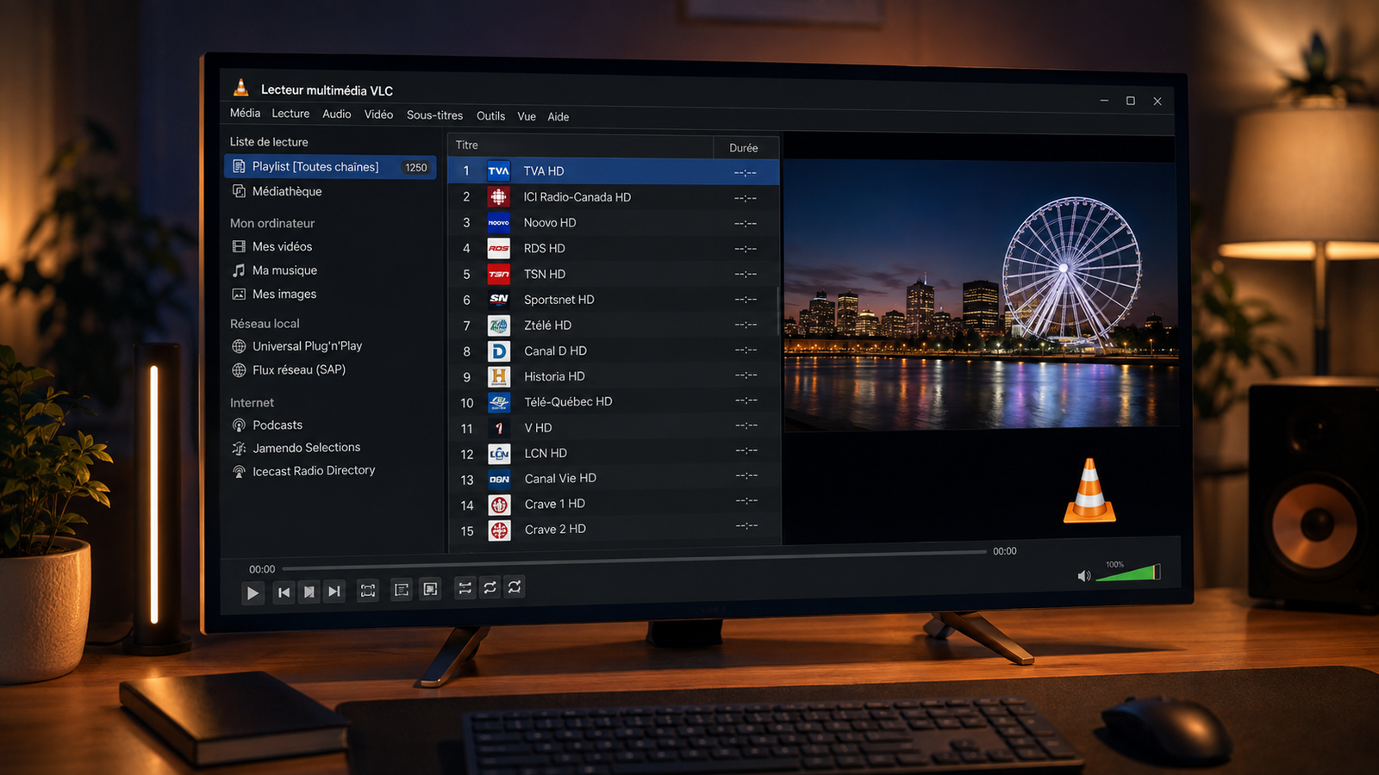This screenshot has width=1379, height=775.
Task: Click the Réseau local section label
Action: [x=265, y=324]
